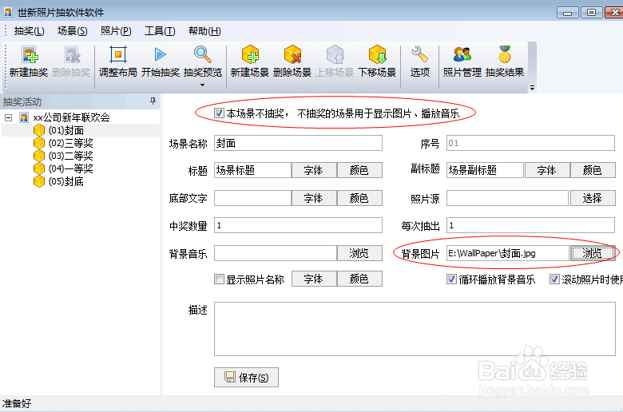Browse for 背景音乐 file
The image size is (623, 412).
[x=359, y=253]
